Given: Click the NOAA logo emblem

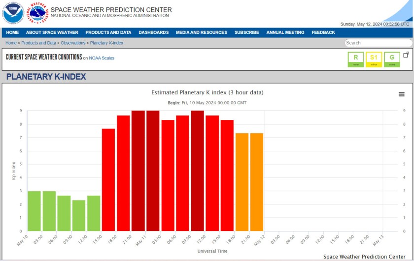Looking at the screenshot, I should point(13,13).
